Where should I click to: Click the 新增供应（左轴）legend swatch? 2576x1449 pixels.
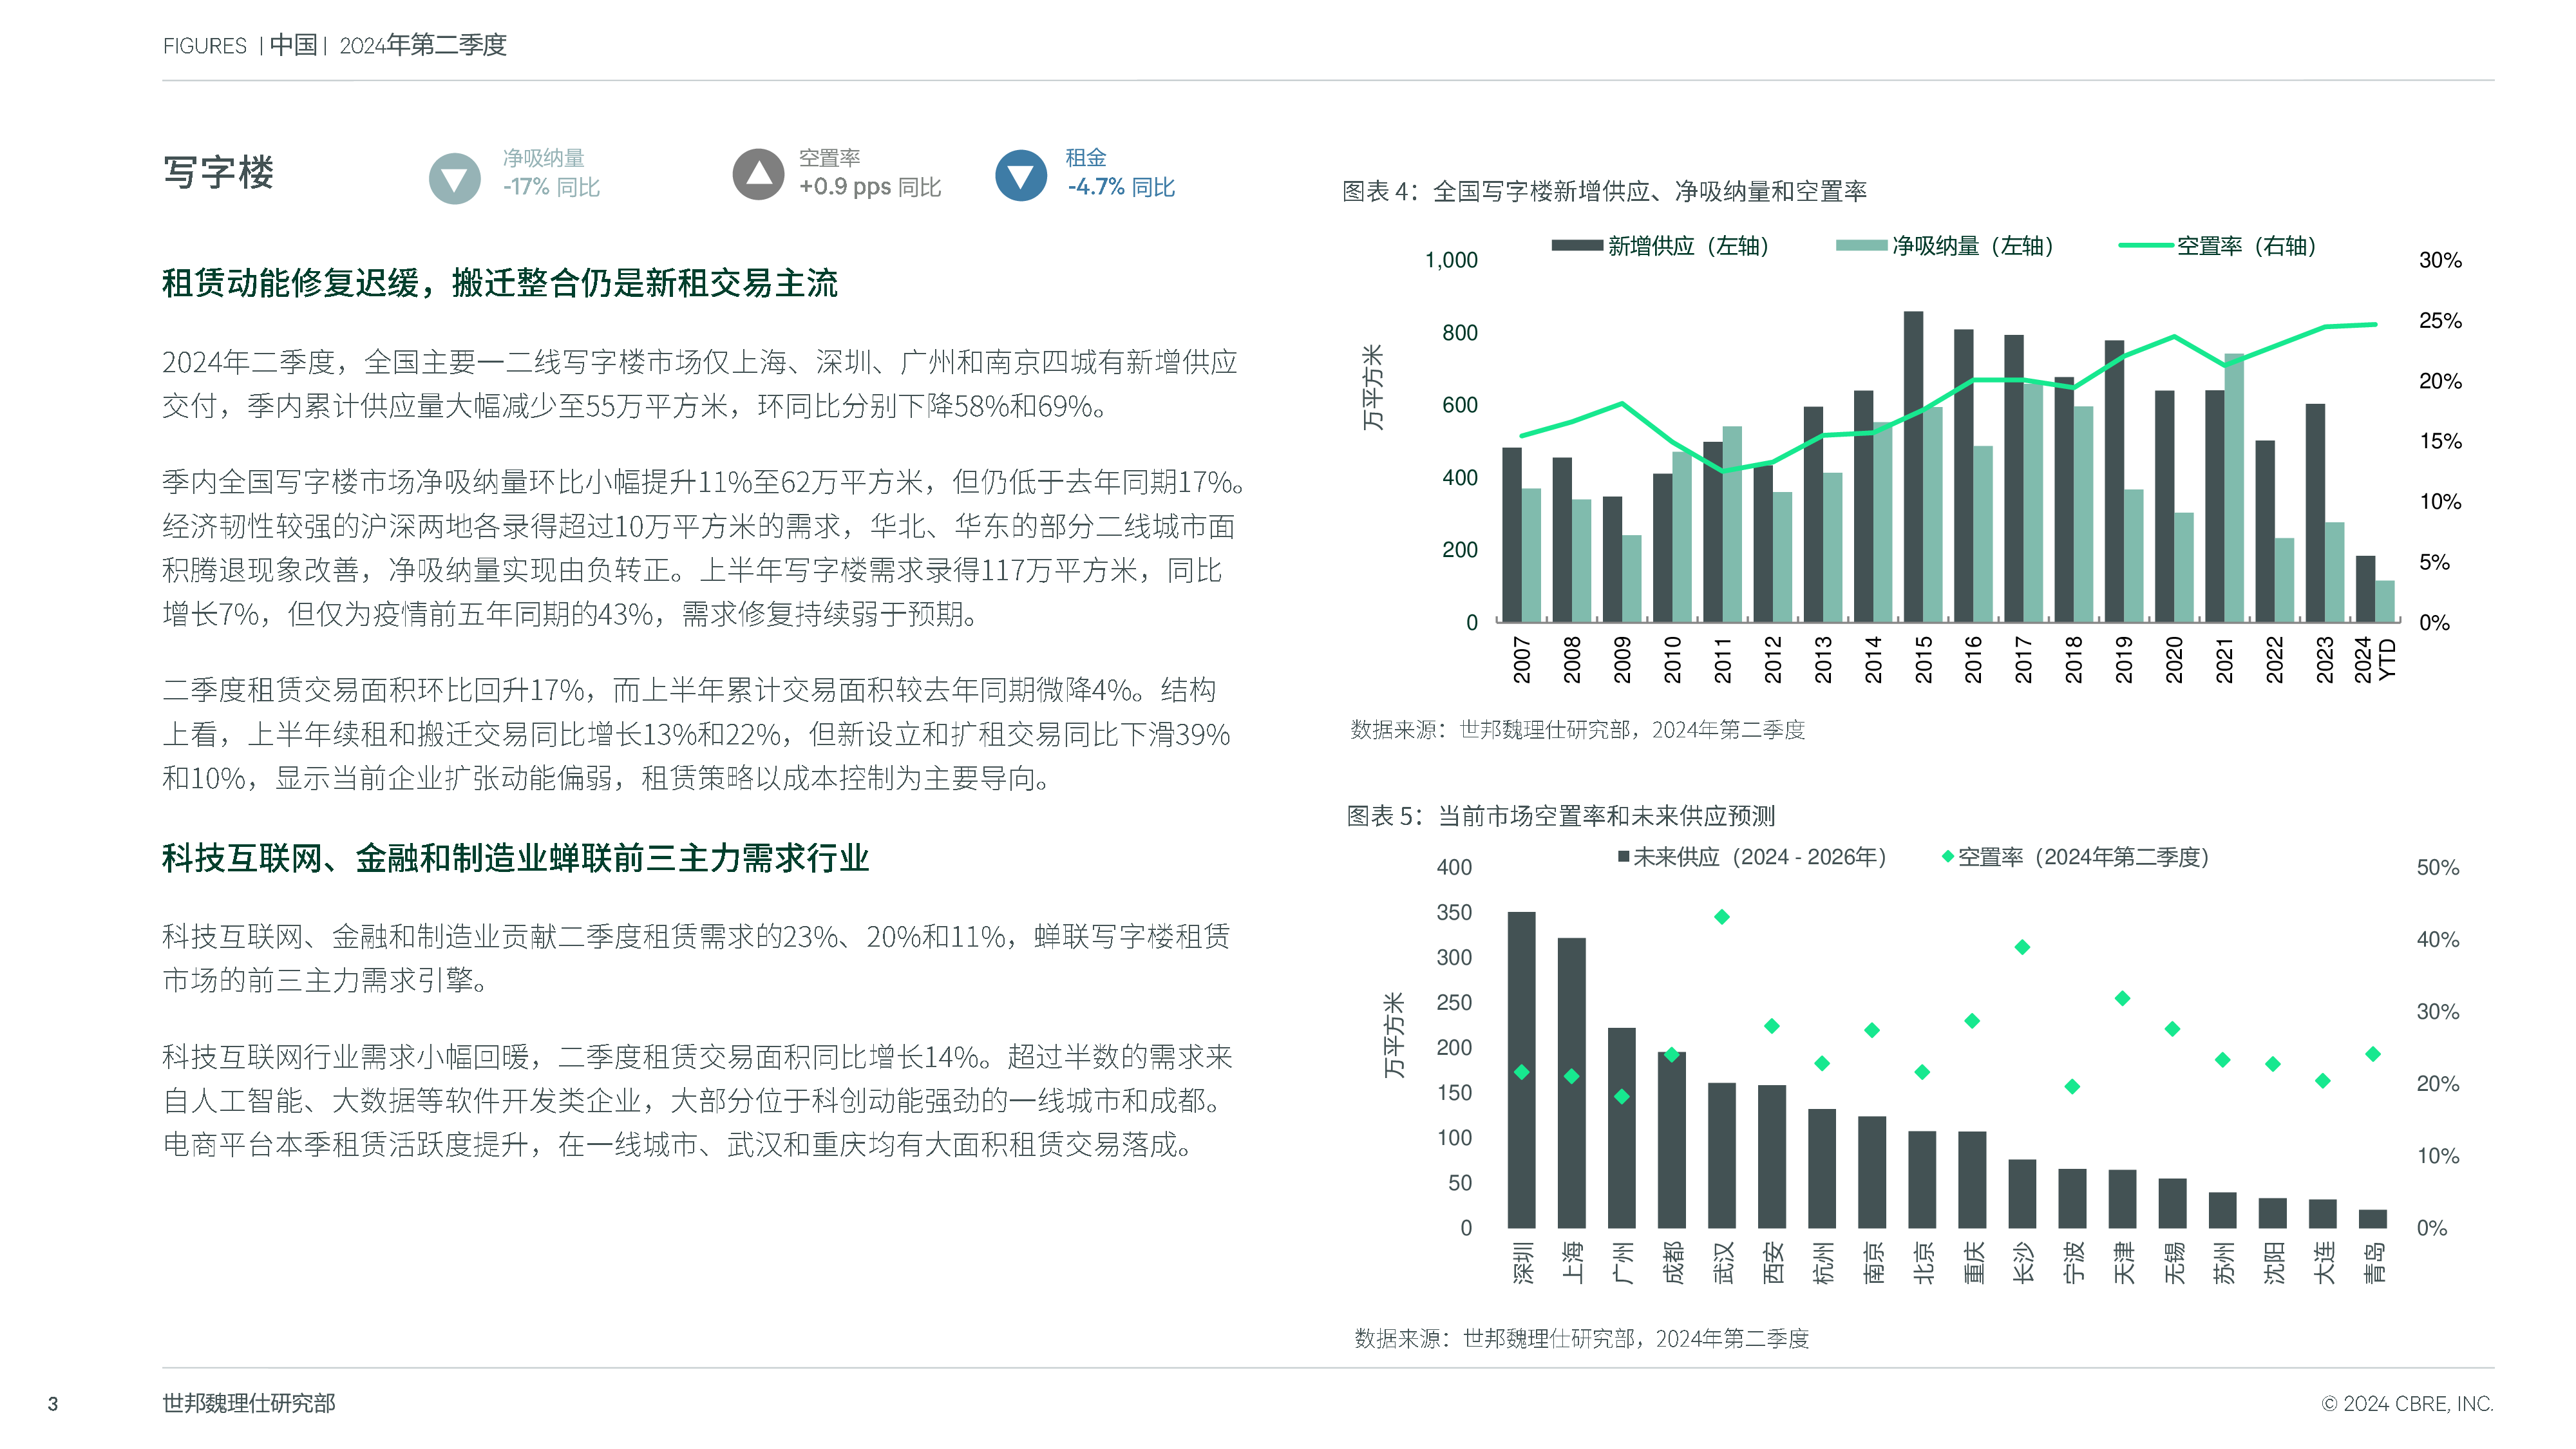tap(1577, 245)
